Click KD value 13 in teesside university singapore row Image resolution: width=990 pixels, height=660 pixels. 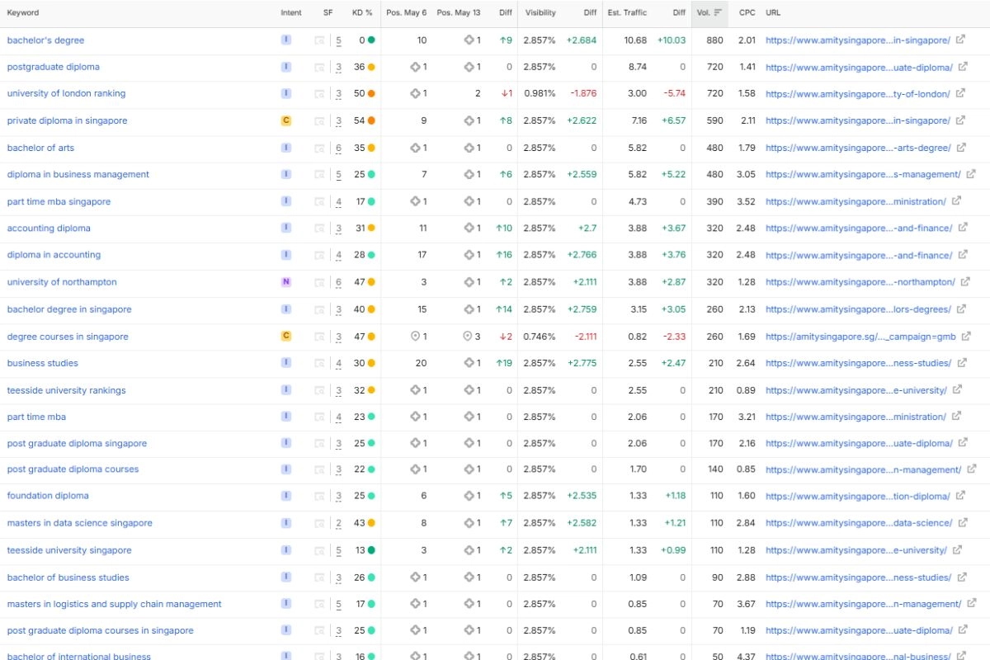(360, 550)
